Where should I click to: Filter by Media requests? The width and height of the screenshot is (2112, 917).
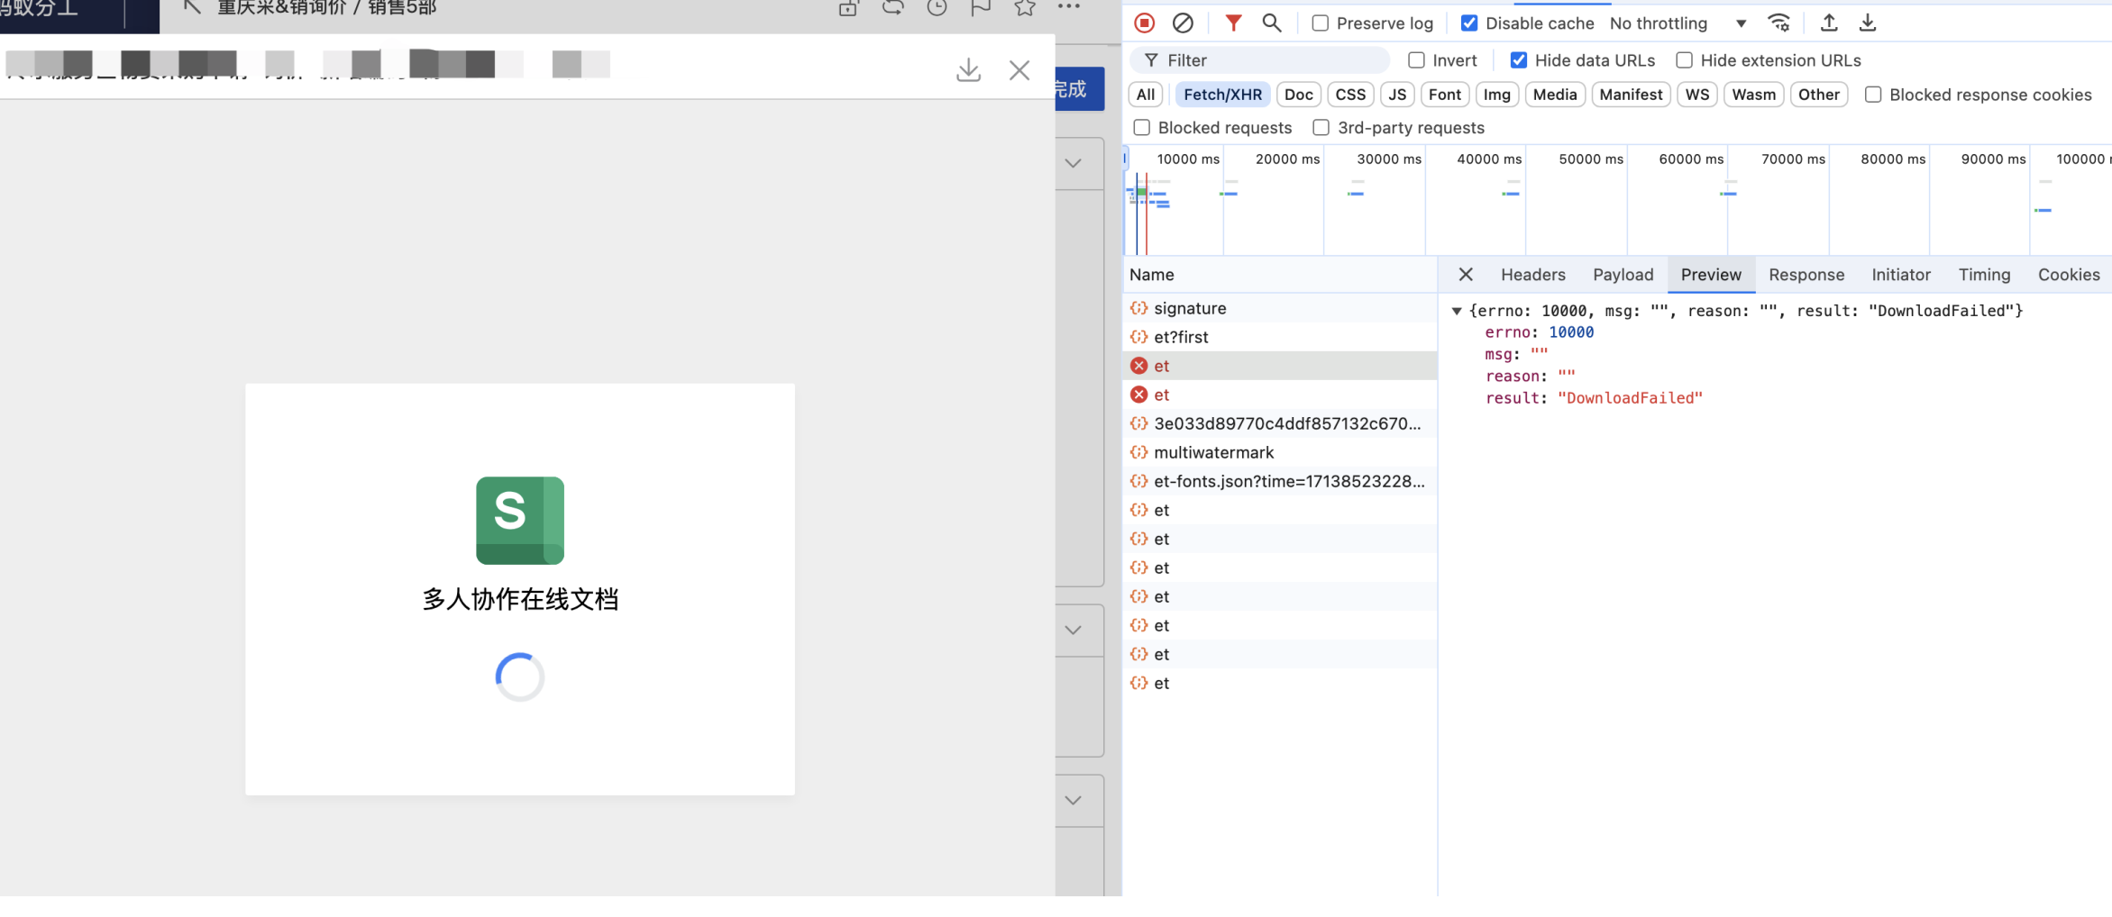coord(1555,95)
